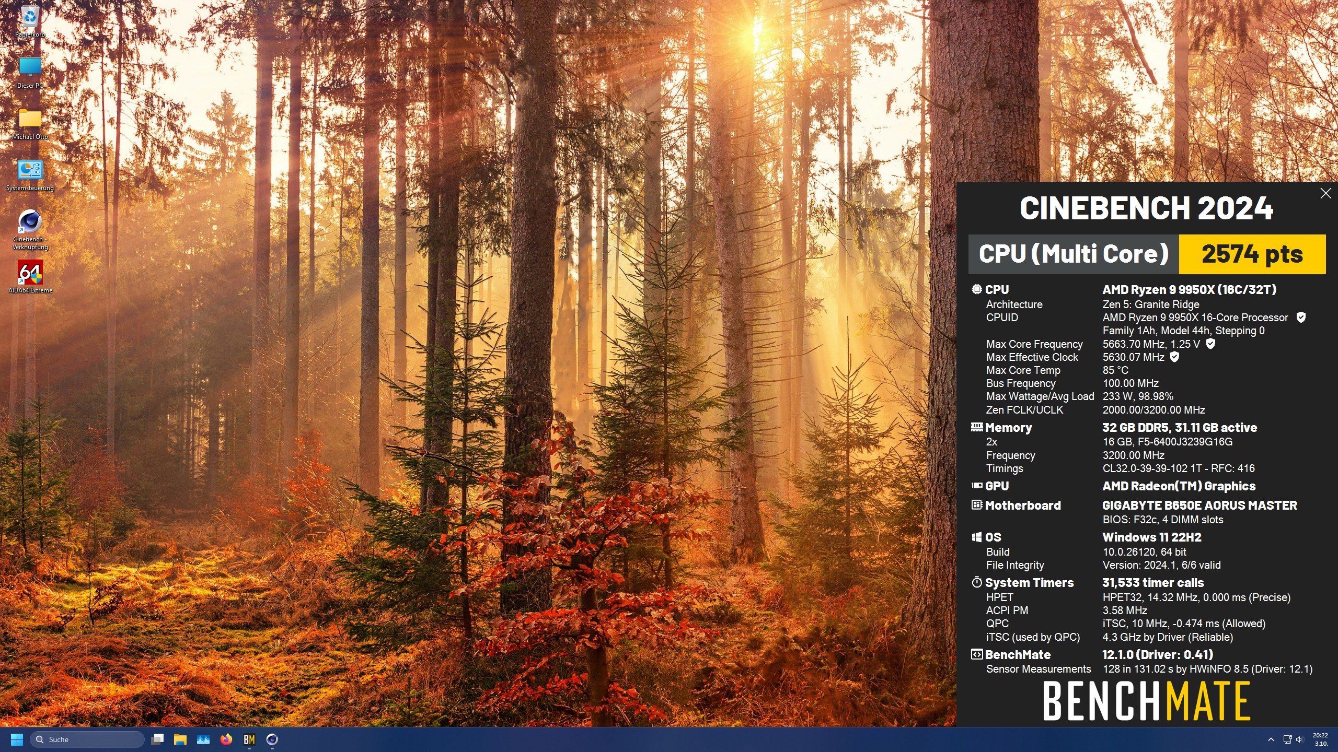Click the Sensor Measurements HWiNFO value
Viewport: 1338px width, 752px height.
pyautogui.click(x=1207, y=669)
